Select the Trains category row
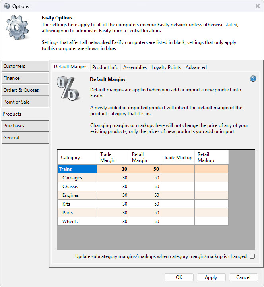This screenshot has height=287, width=264. (x=77, y=169)
